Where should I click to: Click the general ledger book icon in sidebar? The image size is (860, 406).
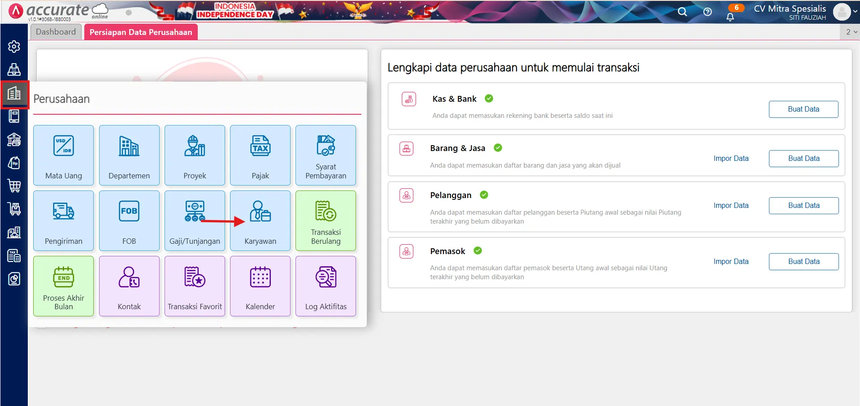14,116
